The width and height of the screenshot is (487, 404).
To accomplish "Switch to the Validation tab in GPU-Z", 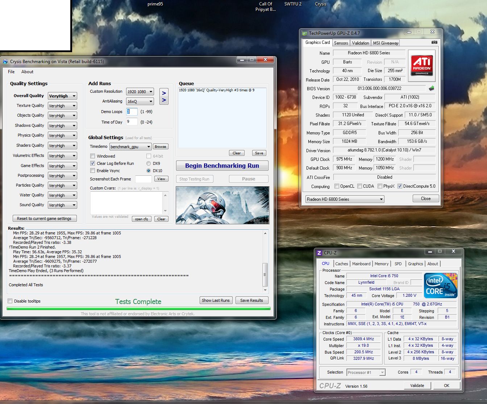I will [361, 43].
